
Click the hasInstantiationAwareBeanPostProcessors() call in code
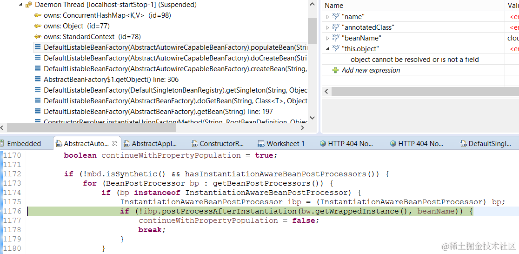[282, 174]
